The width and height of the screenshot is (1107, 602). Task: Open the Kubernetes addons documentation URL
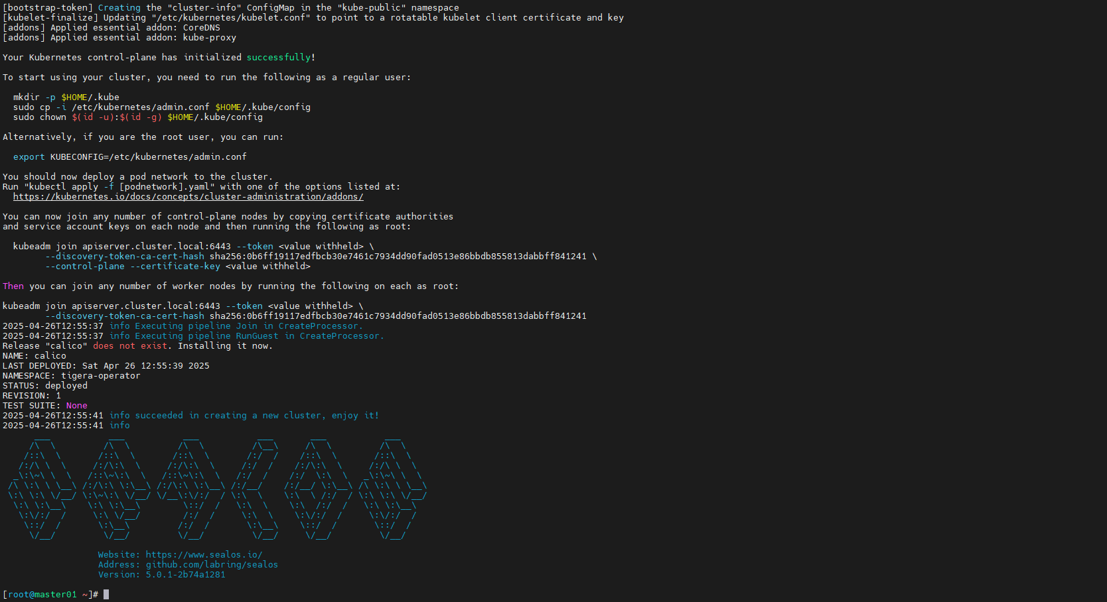[x=188, y=197]
